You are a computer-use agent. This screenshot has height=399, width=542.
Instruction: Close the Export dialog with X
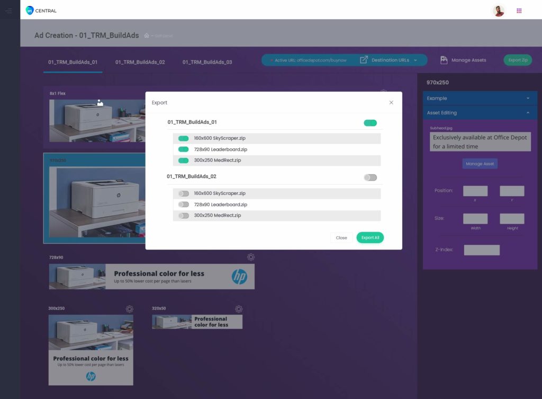coord(391,102)
